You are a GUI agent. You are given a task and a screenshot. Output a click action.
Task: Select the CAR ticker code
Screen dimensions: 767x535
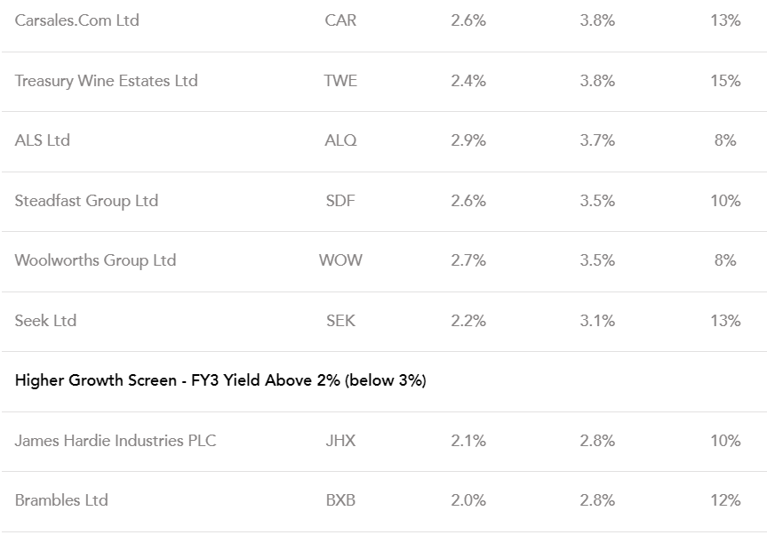[x=340, y=20]
